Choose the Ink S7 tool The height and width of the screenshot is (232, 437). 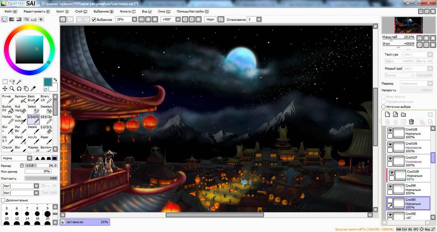[x=7, y=139]
